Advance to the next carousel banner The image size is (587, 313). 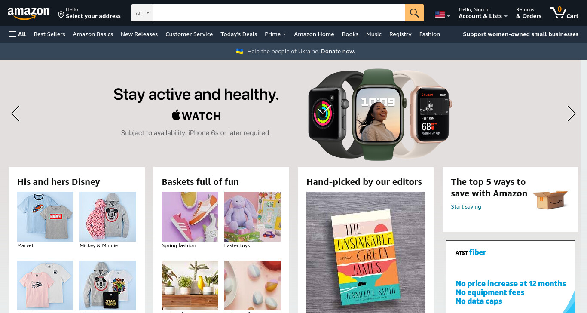571,114
